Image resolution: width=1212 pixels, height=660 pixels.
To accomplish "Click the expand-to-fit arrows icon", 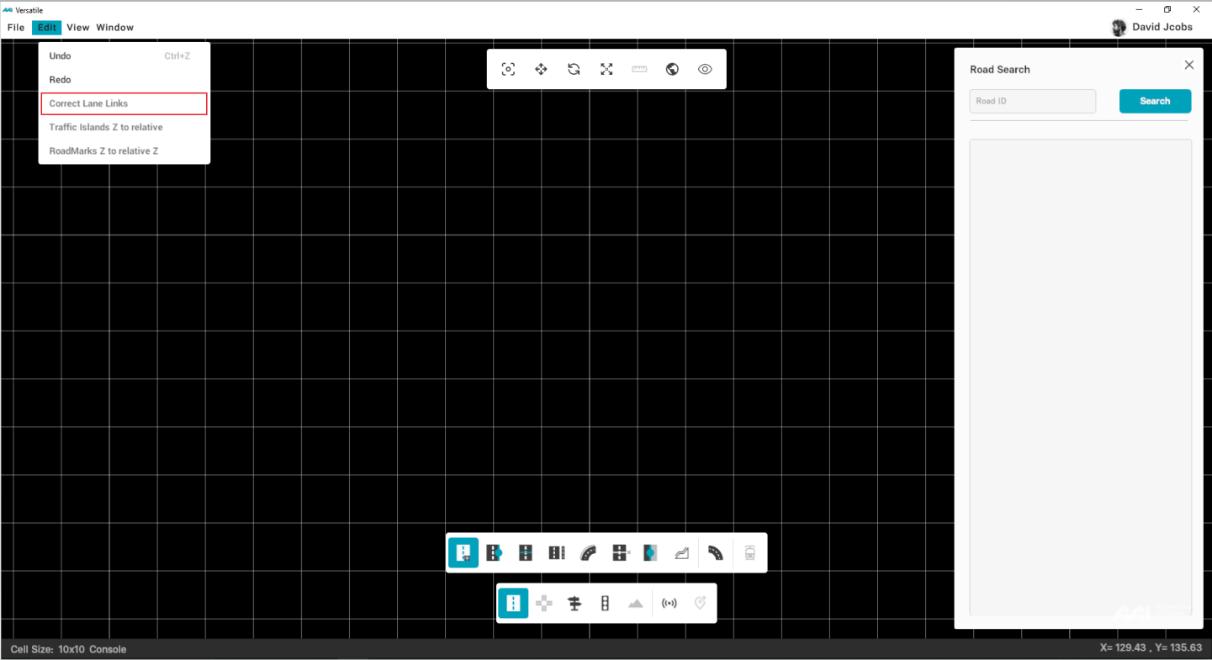I will pyautogui.click(x=606, y=70).
